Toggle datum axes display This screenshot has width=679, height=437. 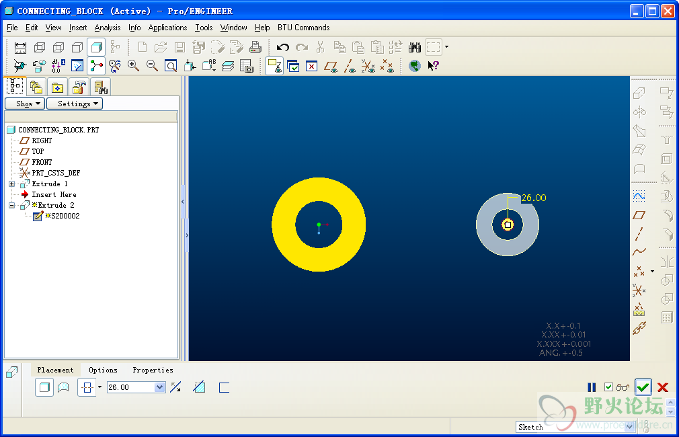click(x=350, y=66)
